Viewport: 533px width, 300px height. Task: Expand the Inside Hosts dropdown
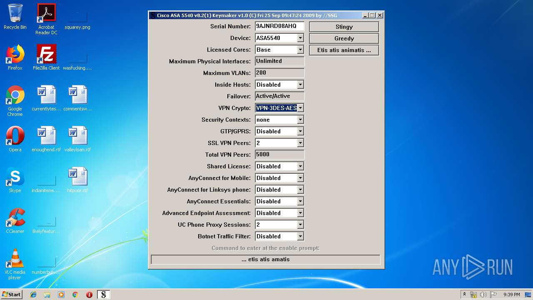(x=300, y=85)
